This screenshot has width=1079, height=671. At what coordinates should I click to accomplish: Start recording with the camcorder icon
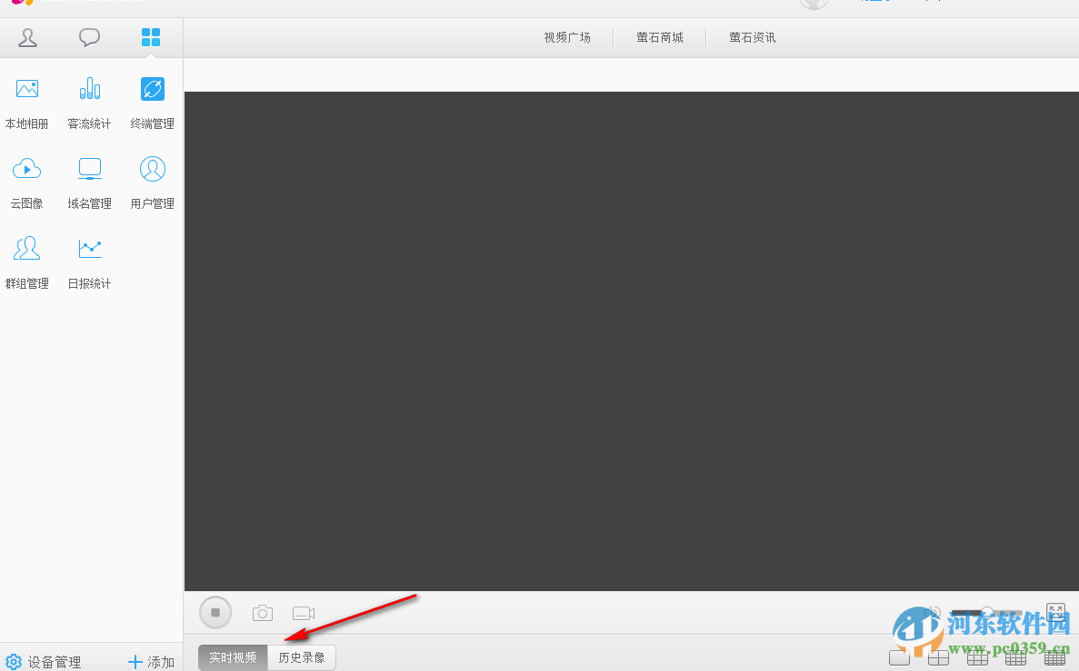[304, 613]
